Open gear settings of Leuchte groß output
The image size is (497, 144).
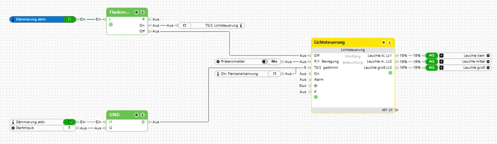pos(488,68)
